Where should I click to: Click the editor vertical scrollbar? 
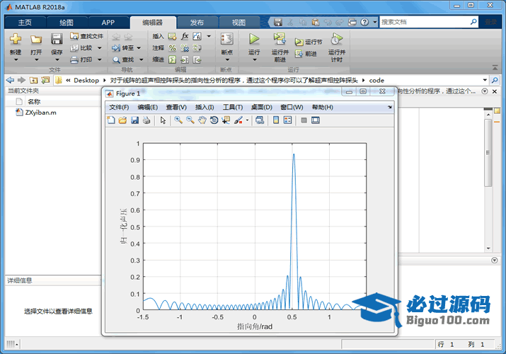click(x=488, y=153)
